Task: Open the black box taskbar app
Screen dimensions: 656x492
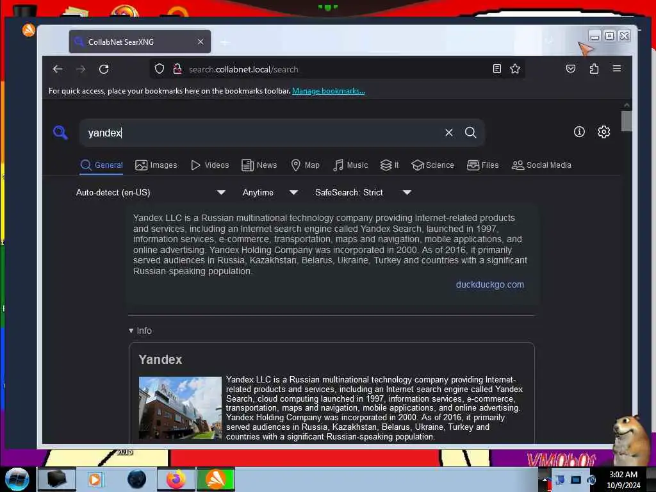Action: pos(56,479)
